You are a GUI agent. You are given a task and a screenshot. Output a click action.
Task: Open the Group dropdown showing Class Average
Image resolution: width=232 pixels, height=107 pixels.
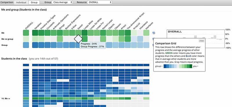click(x=62, y=2)
